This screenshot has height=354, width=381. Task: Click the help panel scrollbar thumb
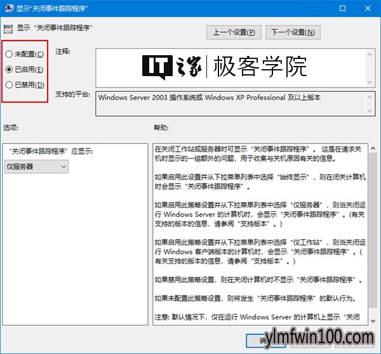tap(373, 230)
